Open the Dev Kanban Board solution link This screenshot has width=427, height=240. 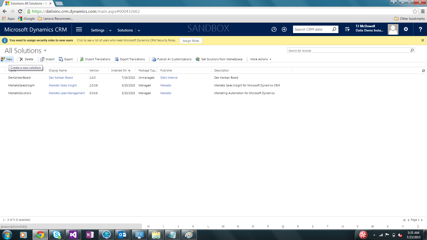pos(61,78)
